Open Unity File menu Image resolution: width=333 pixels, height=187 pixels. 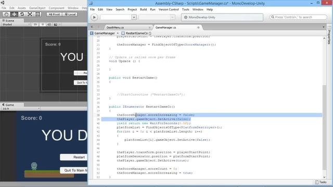click(x=4, y=8)
